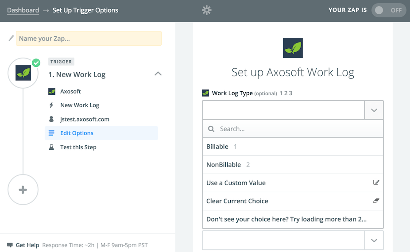Focus the Name your Zap field
410x252 pixels.
(89, 39)
